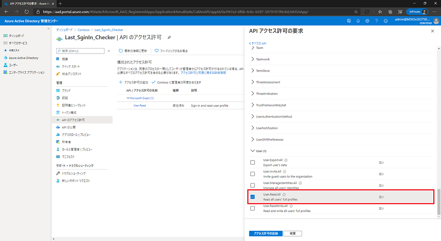Click Contoso breadcrumb link

pos(83,30)
